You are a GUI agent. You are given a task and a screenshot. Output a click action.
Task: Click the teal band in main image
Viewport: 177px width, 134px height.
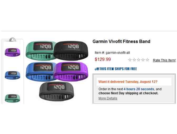[x=40, y=51]
